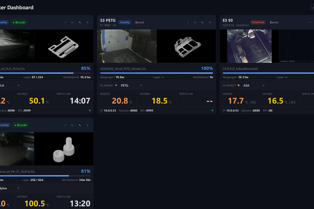Click the remaining time 34m 56s
The height and width of the screenshot is (209, 314).
[x=85, y=180]
